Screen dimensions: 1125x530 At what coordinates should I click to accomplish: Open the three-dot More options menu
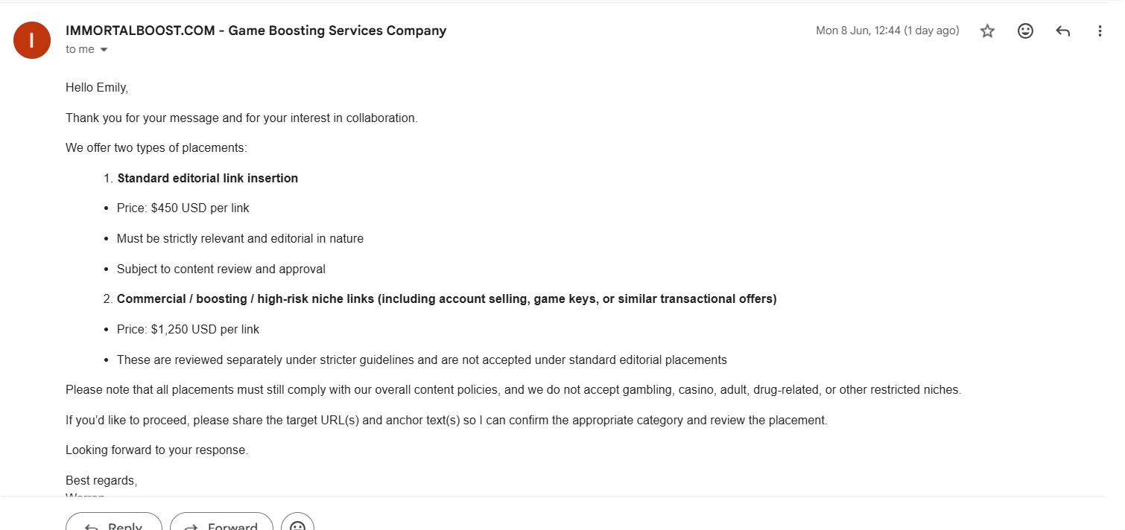(1100, 31)
